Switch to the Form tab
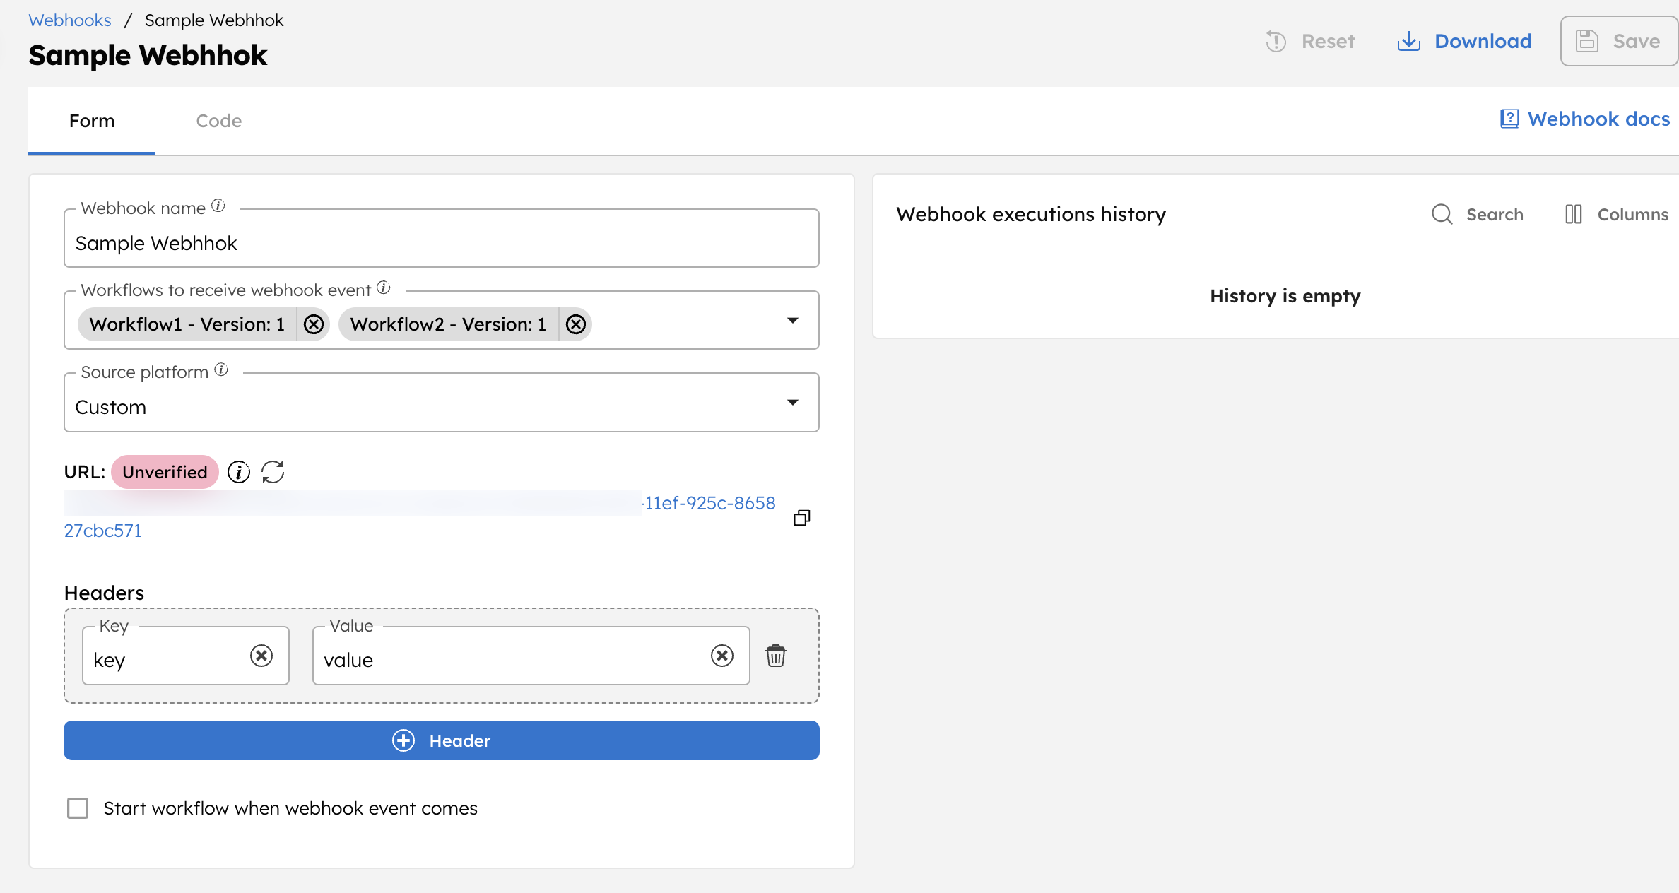 91,120
